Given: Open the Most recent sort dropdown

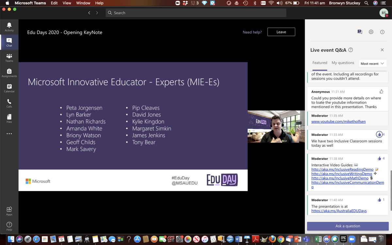Looking at the screenshot, I should [x=372, y=63].
